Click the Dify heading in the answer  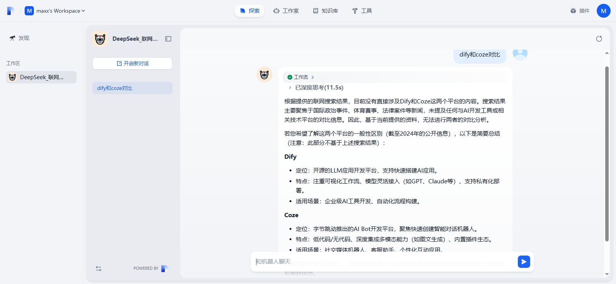pos(290,157)
